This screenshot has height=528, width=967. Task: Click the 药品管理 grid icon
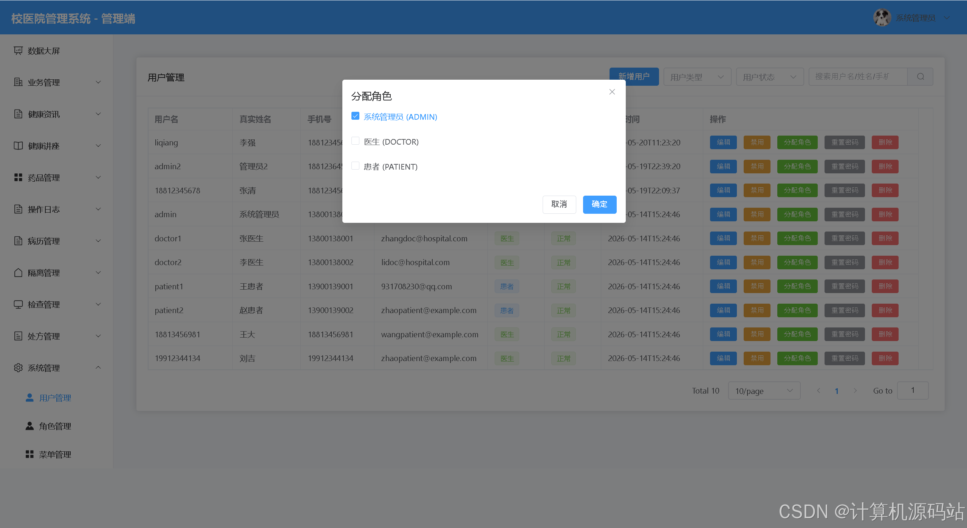18,177
